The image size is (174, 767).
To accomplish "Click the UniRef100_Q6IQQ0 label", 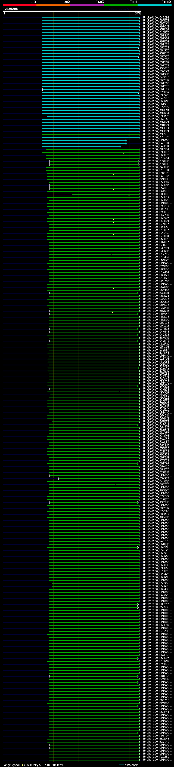I will click(156, 544).
